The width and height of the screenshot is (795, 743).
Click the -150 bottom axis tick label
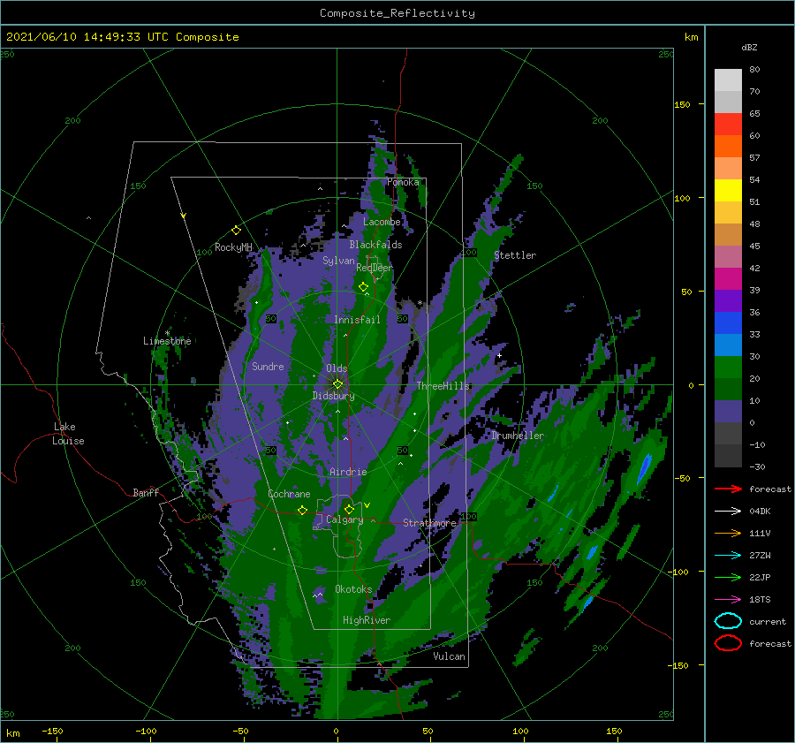52,731
